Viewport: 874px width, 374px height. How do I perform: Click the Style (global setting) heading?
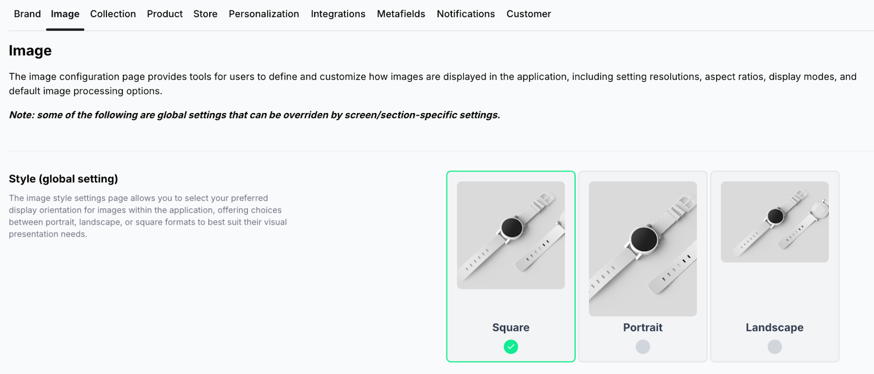(63, 179)
